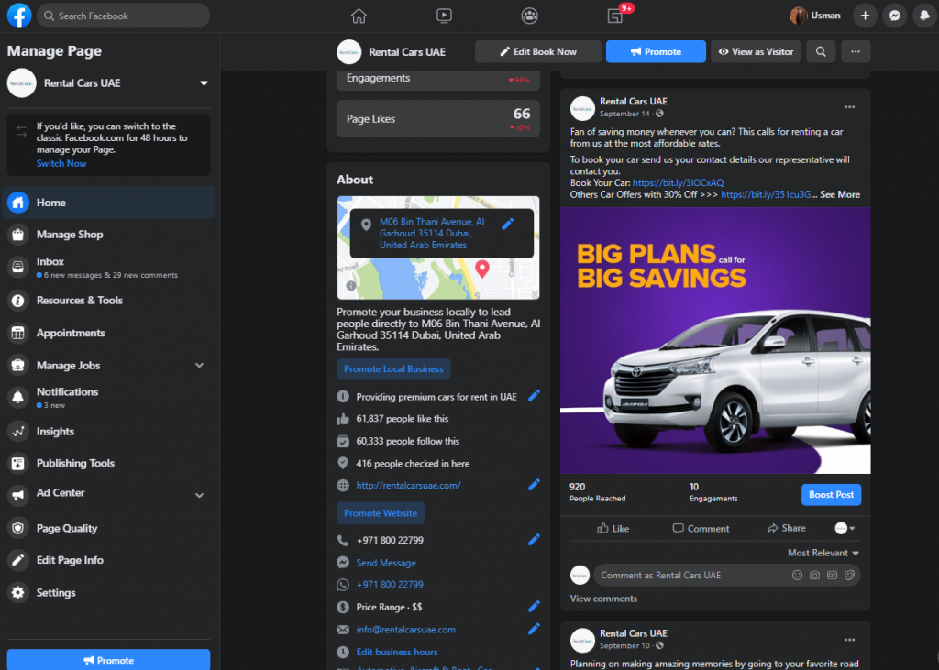Image resolution: width=939 pixels, height=670 pixels.
Task: Edit the Price Range pencil icon
Action: [534, 606]
